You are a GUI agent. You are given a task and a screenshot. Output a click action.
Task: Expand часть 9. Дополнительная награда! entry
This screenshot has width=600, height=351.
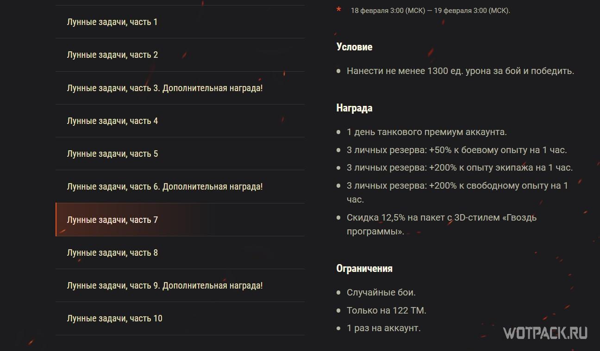(180, 285)
